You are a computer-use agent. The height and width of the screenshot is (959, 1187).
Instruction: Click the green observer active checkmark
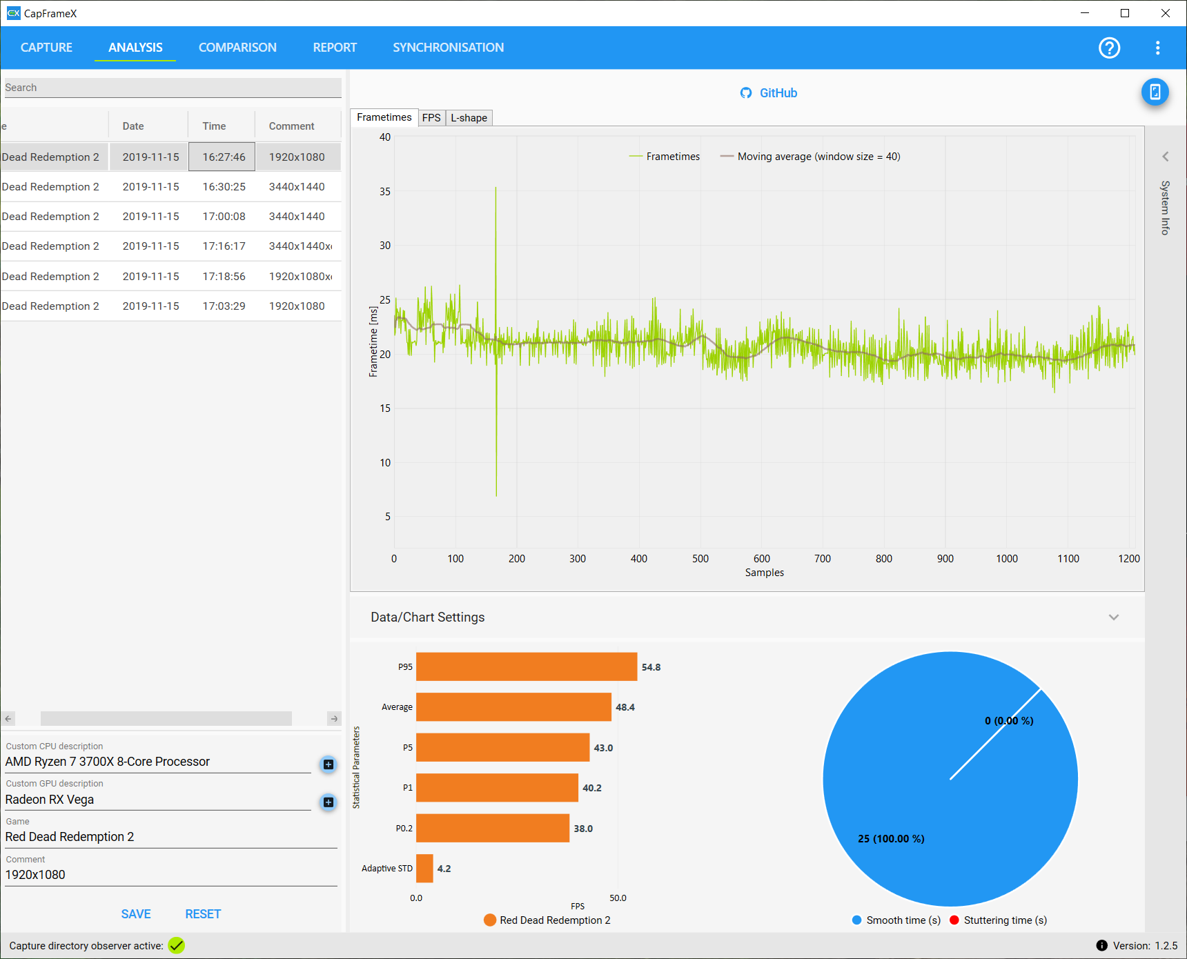(x=177, y=945)
